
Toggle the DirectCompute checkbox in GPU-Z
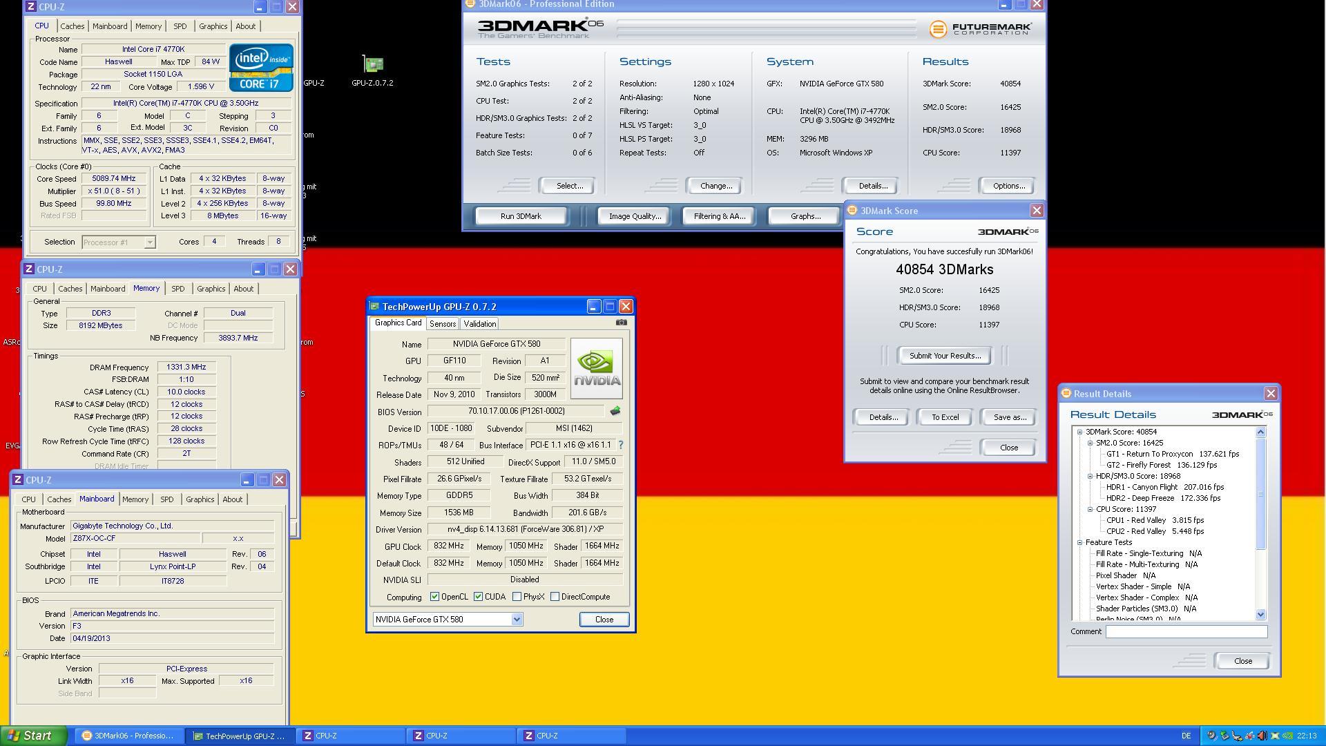tap(555, 597)
